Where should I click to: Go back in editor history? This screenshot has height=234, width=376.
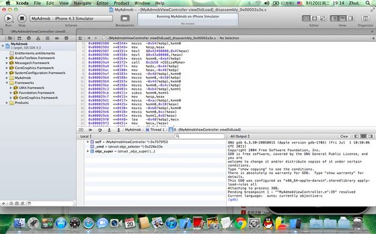[x=89, y=38]
